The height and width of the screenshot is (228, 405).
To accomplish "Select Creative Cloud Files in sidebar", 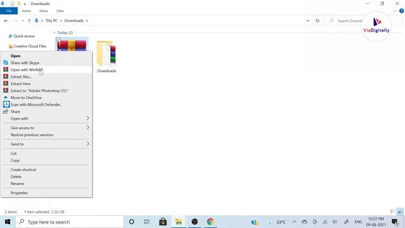I will [27, 46].
